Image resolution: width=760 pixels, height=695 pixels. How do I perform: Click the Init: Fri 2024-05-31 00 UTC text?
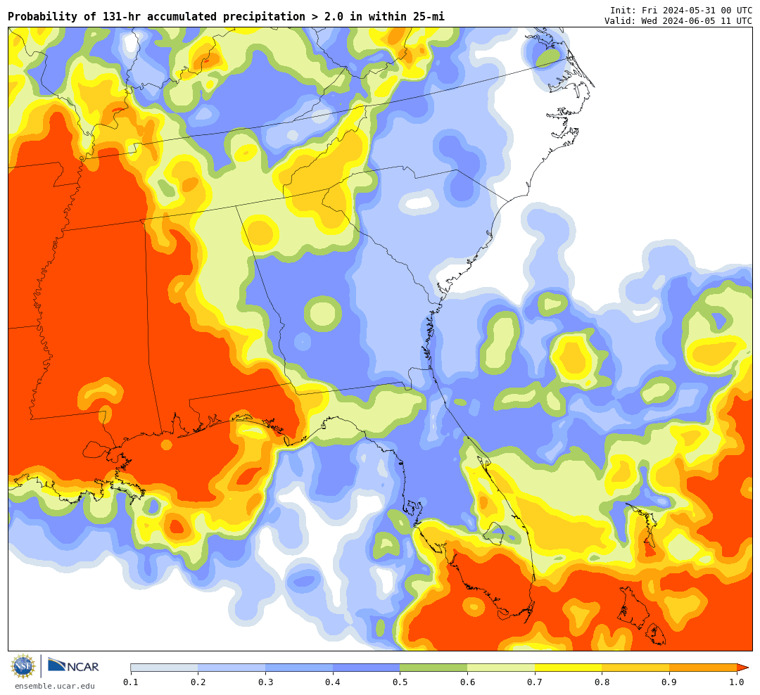[681, 10]
